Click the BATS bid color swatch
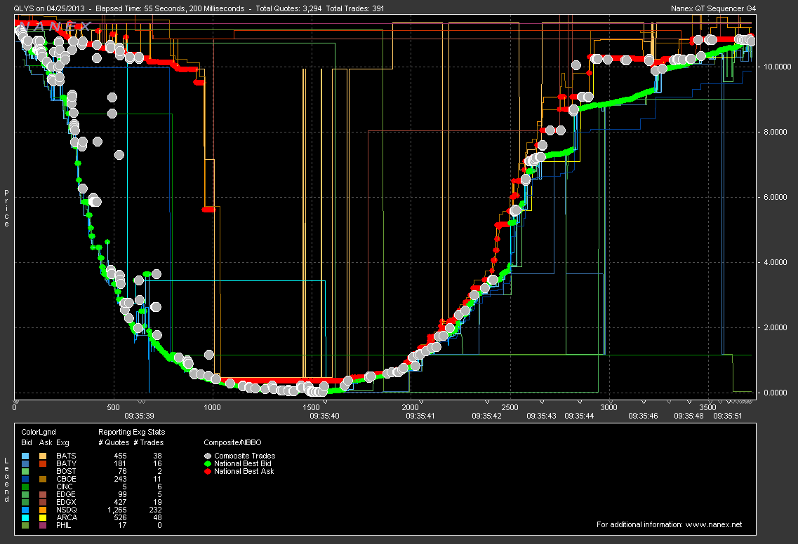The height and width of the screenshot is (544, 798). 25,456
